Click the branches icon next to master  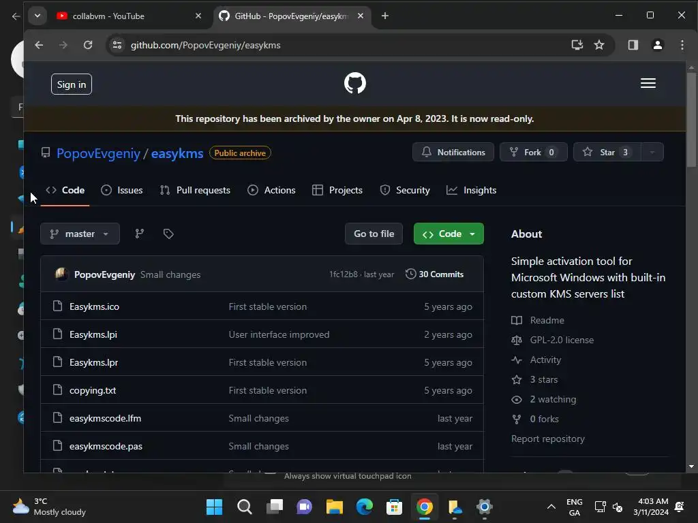pos(139,234)
